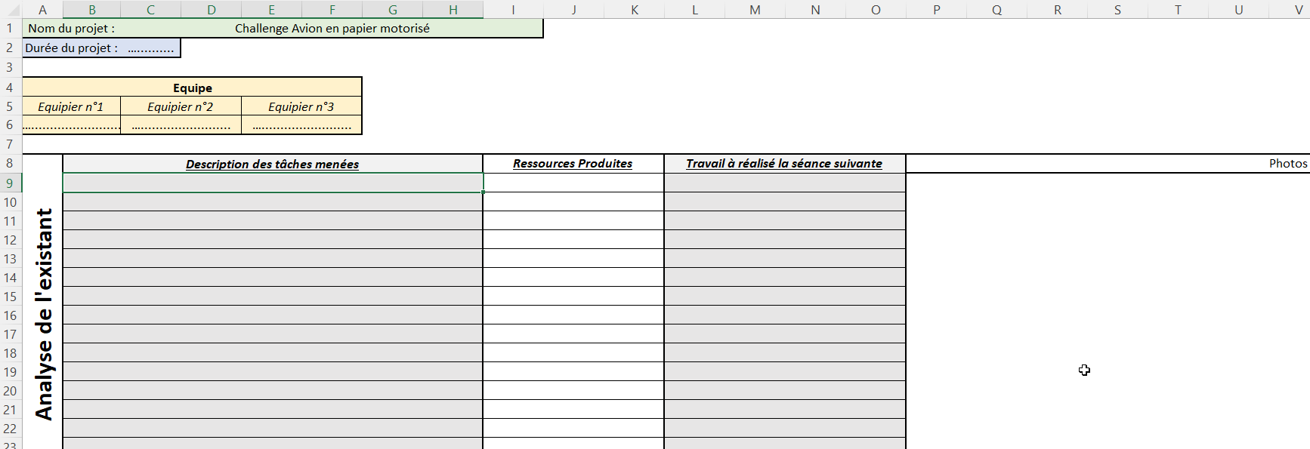Click the 'Challenge Avion en papier motorisé' title
The width and height of the screenshot is (1310, 449).
(332, 29)
